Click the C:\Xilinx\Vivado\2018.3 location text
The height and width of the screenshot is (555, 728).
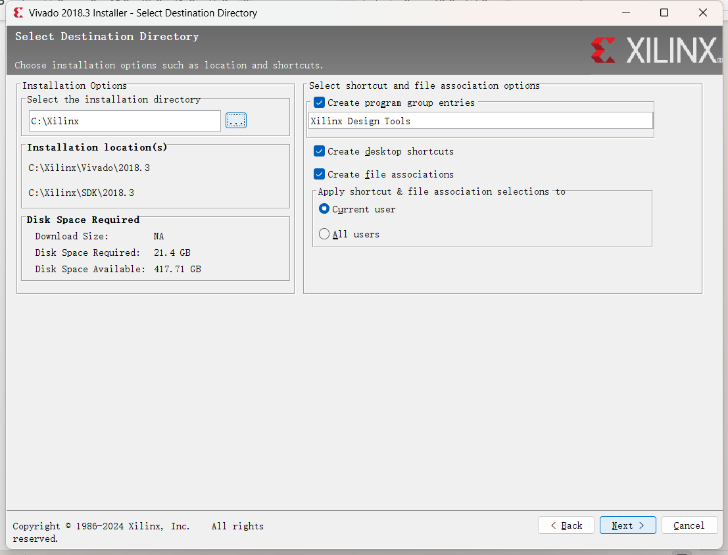89,168
